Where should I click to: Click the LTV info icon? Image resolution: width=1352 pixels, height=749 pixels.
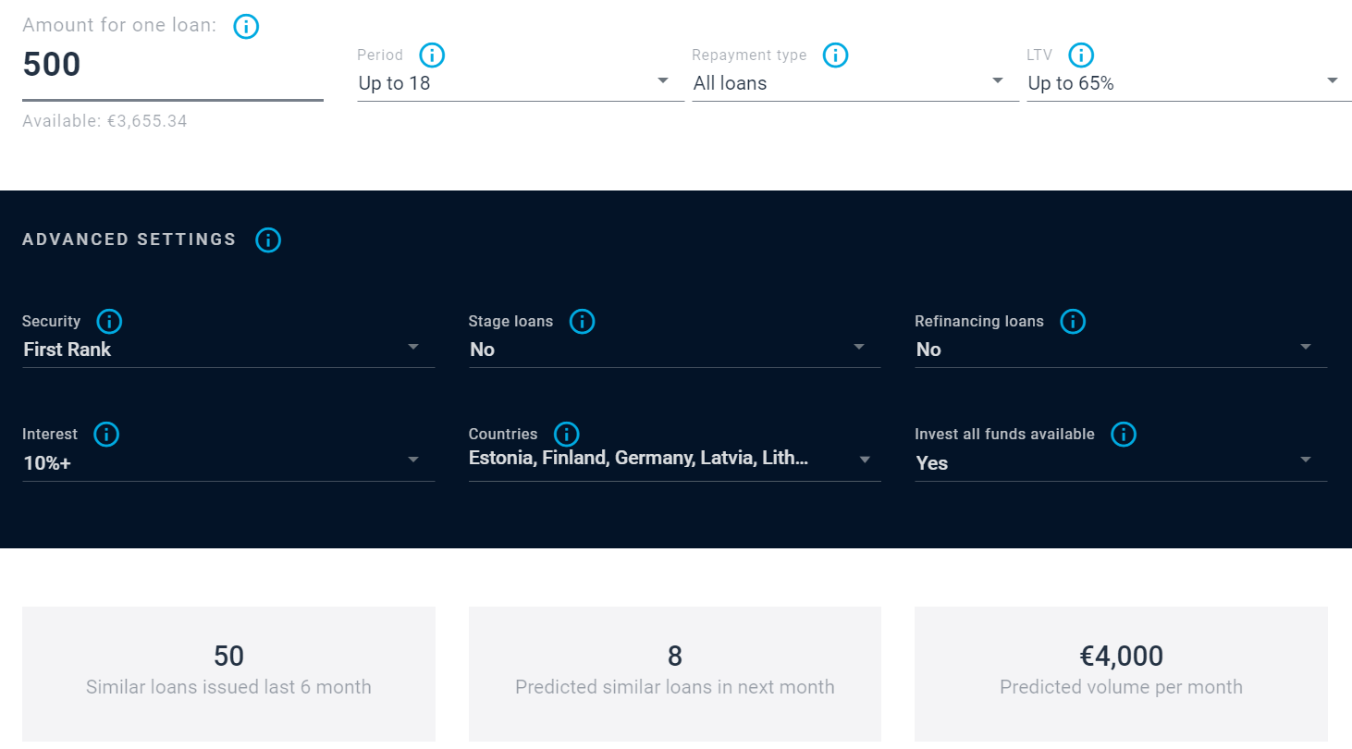(x=1081, y=55)
